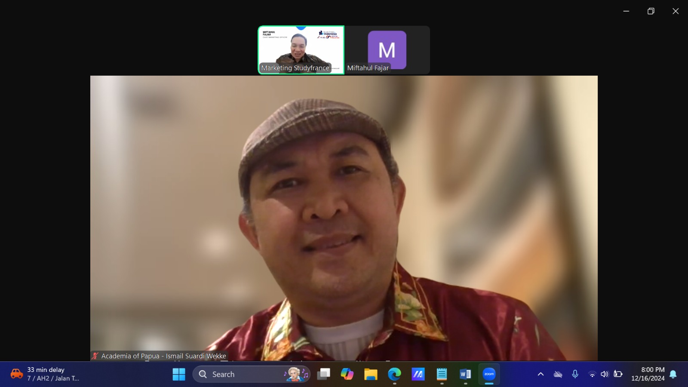Select the Miftahul Fajar participant tile

[387, 50]
